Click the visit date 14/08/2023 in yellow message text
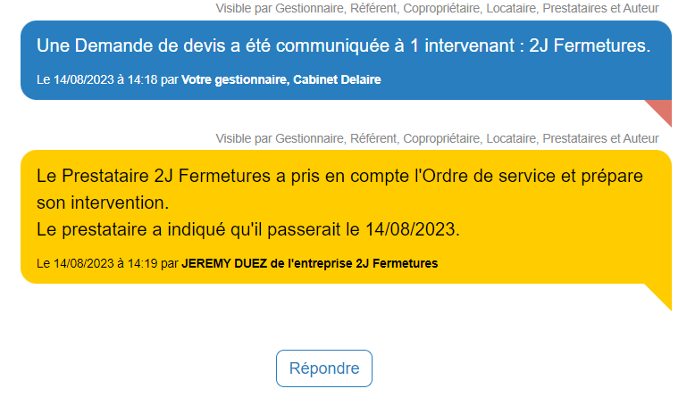This screenshot has height=397, width=695. pos(411,229)
